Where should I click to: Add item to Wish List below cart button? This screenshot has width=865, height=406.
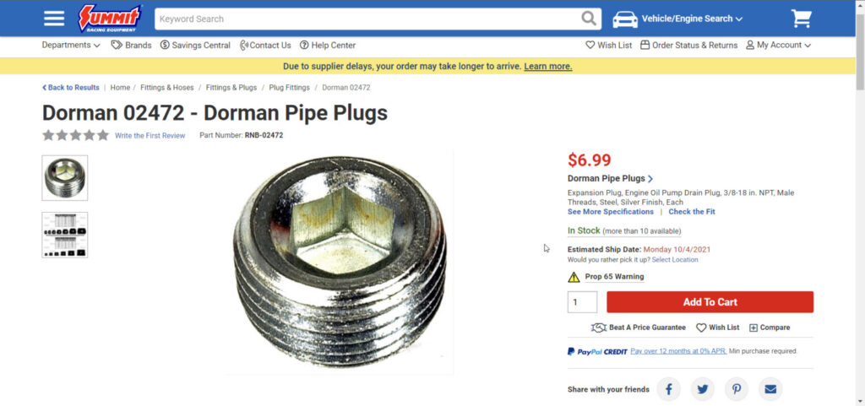click(x=717, y=328)
